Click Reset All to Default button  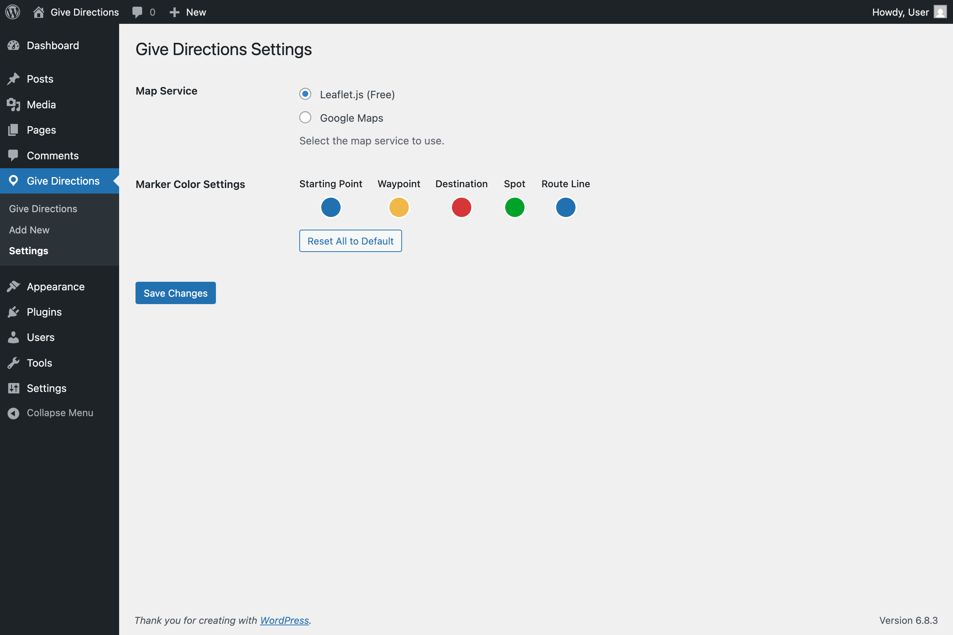[350, 241]
